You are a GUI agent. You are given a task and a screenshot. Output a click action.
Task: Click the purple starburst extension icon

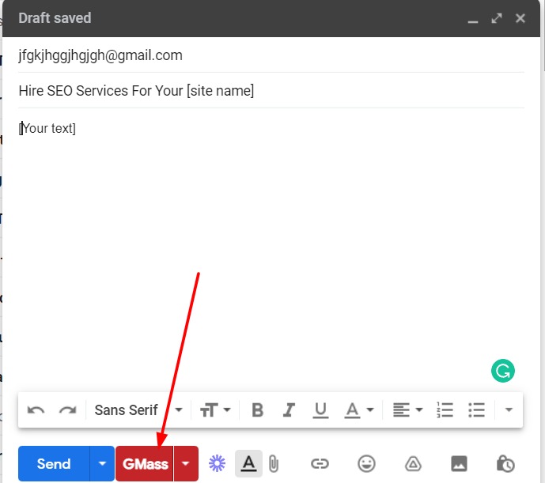[218, 463]
